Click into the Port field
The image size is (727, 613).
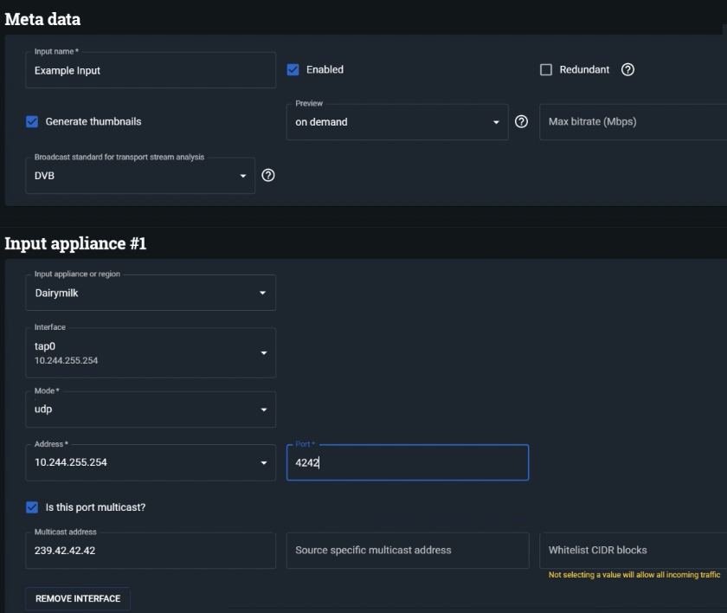click(x=407, y=463)
